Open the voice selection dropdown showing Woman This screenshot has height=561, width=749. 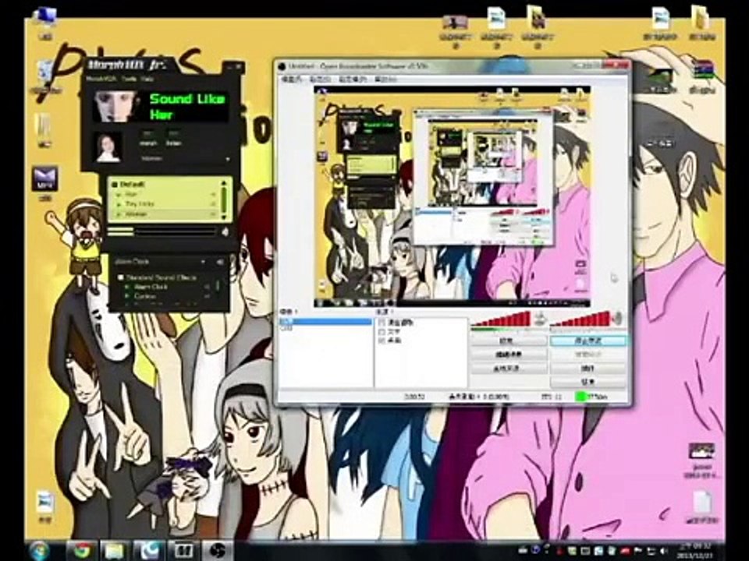pyautogui.click(x=186, y=158)
